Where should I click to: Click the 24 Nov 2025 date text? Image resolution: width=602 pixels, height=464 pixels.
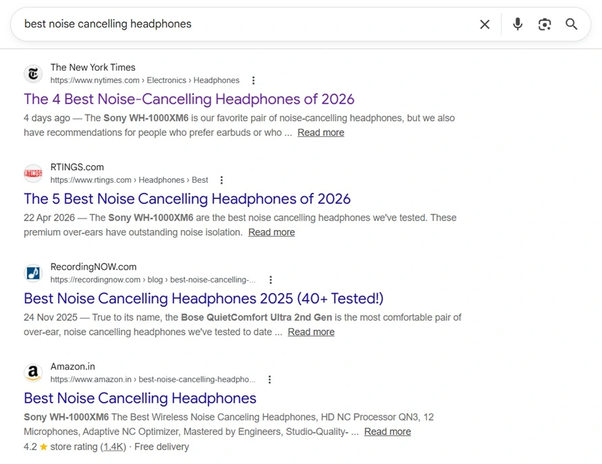coord(51,318)
